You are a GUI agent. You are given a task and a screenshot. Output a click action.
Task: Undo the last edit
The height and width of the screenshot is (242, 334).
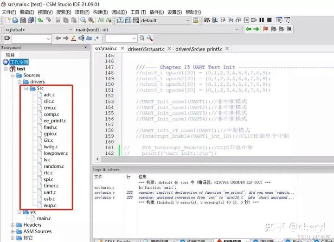[x=40, y=20]
